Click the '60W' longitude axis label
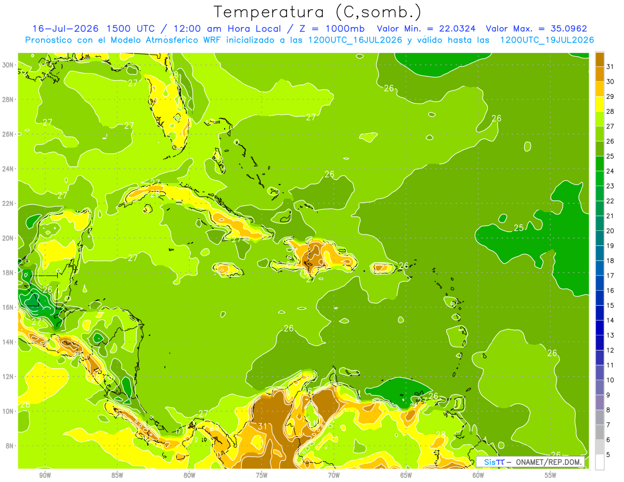624x482 pixels. coord(478,475)
